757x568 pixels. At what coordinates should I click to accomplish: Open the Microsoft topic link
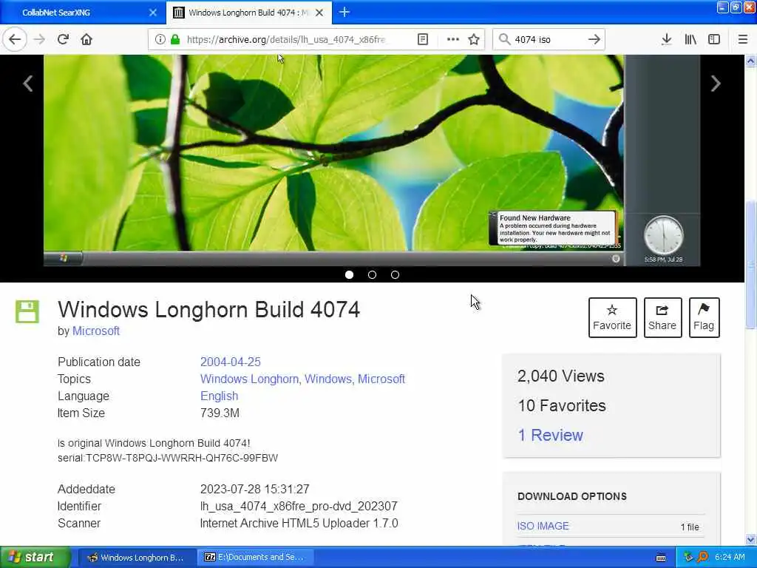point(381,379)
